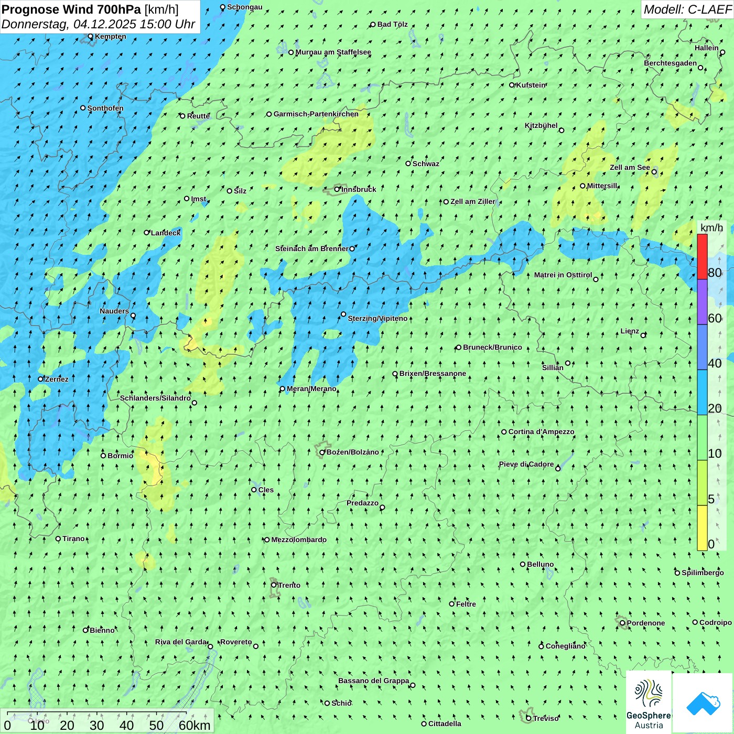Click the Meran/Merano label

(x=311, y=388)
